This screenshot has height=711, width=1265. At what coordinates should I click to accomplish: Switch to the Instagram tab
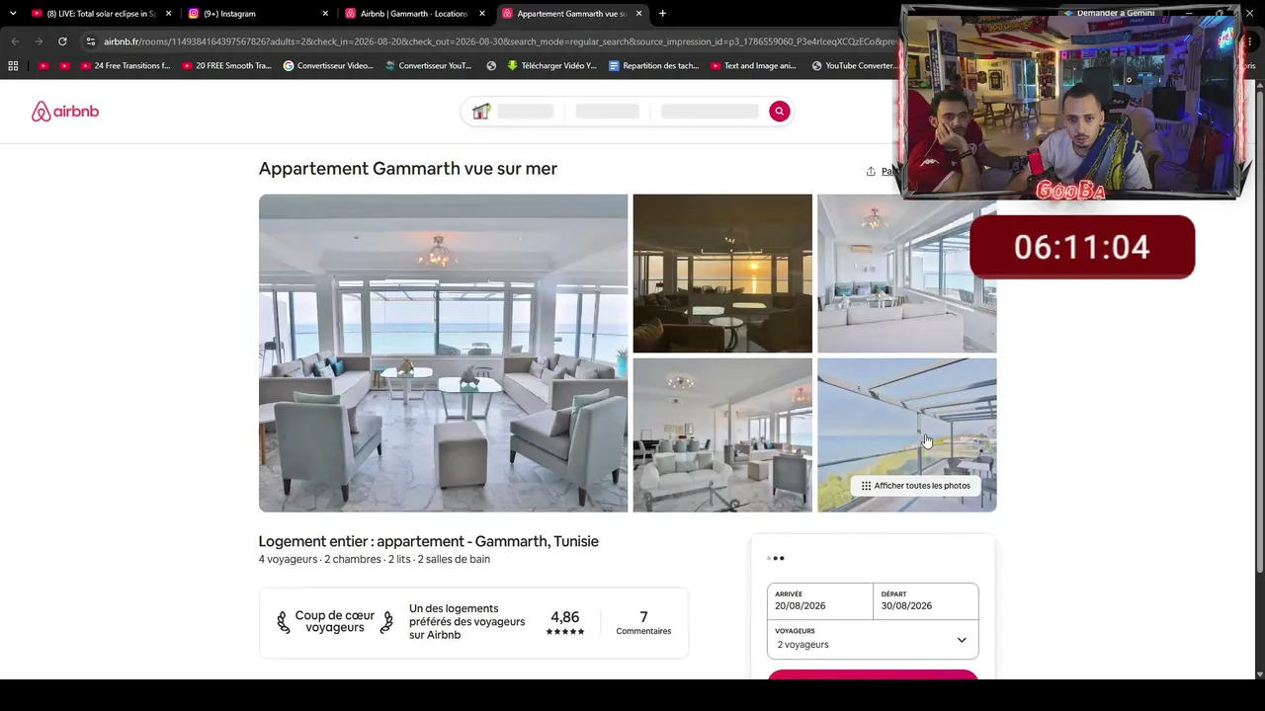[x=257, y=14]
